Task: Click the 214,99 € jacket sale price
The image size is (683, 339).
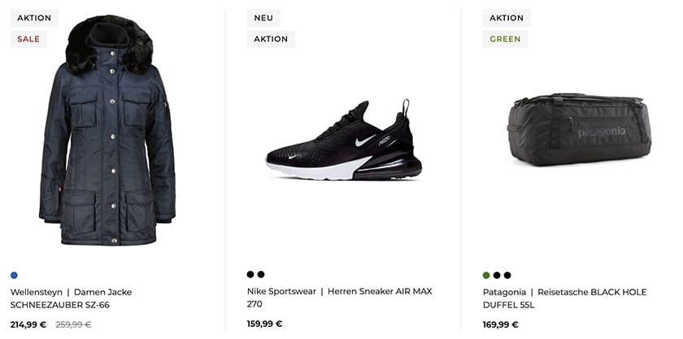Action: point(28,324)
